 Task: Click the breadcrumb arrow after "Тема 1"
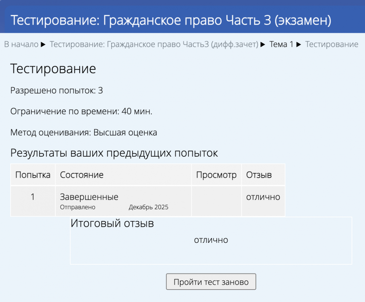tap(299, 45)
